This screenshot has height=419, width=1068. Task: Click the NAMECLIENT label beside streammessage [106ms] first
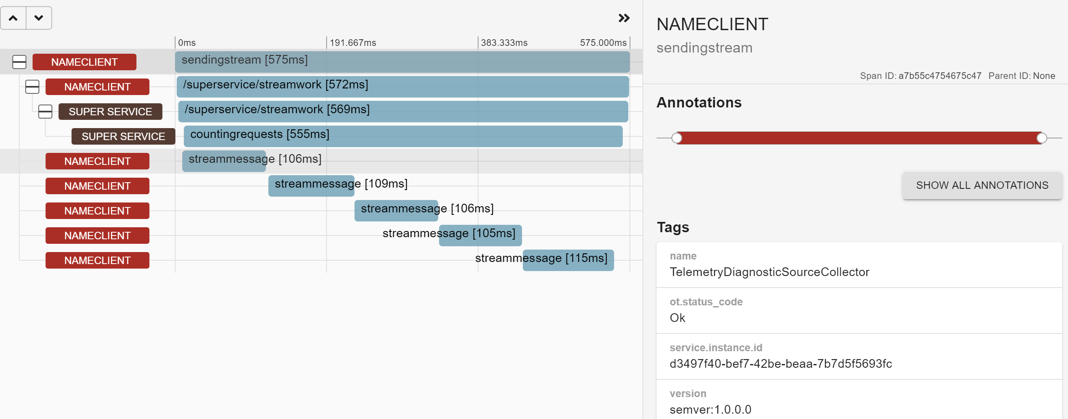(97, 161)
